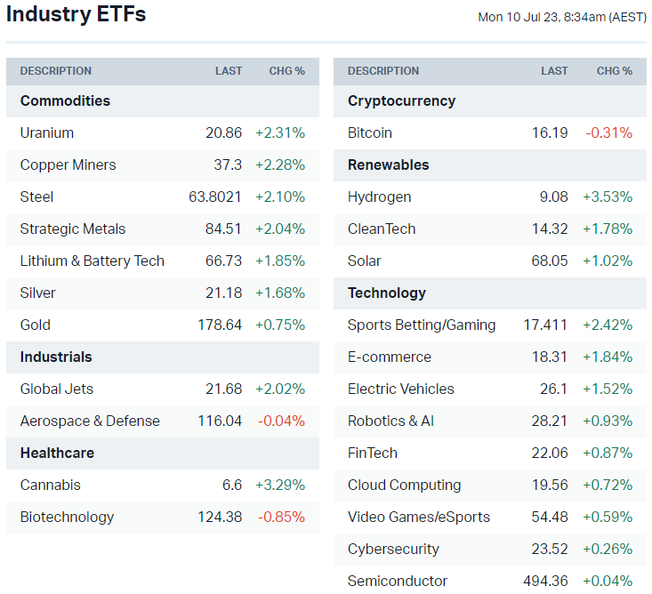
Task: Sort by the left table's CHG % header
Action: pos(287,71)
